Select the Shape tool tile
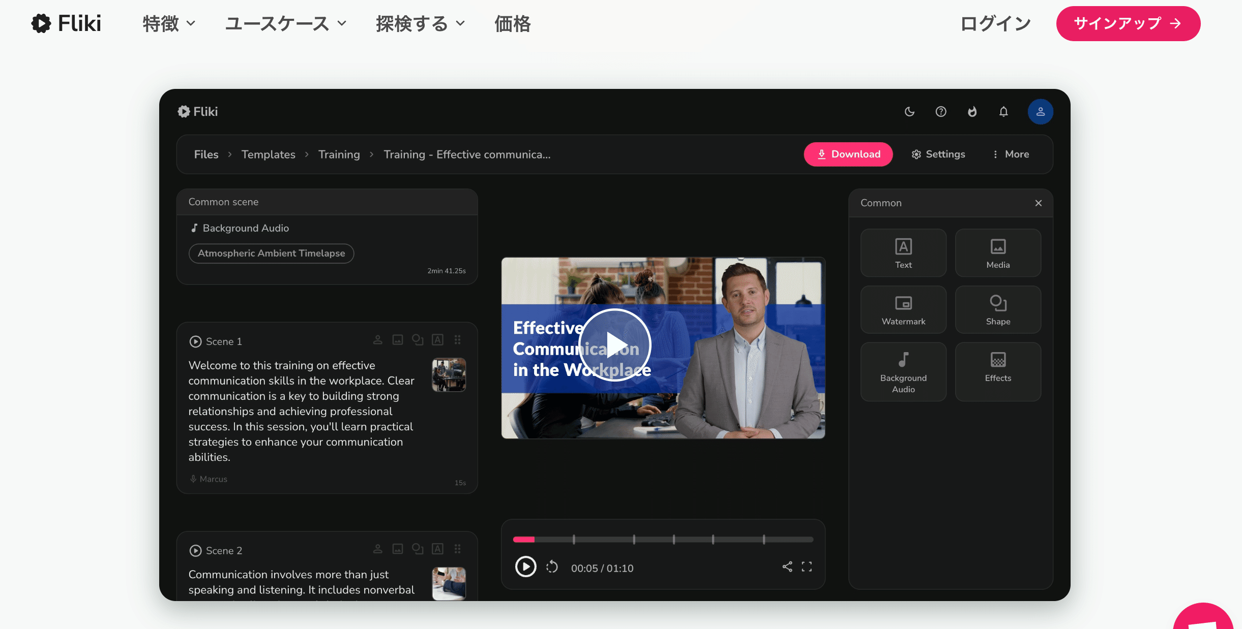Image resolution: width=1242 pixels, height=629 pixels. tap(998, 309)
